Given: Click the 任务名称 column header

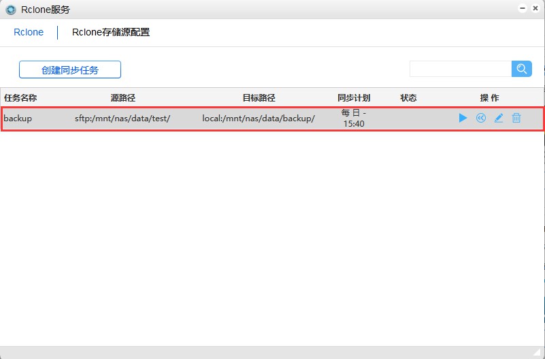Looking at the screenshot, I should pos(20,98).
